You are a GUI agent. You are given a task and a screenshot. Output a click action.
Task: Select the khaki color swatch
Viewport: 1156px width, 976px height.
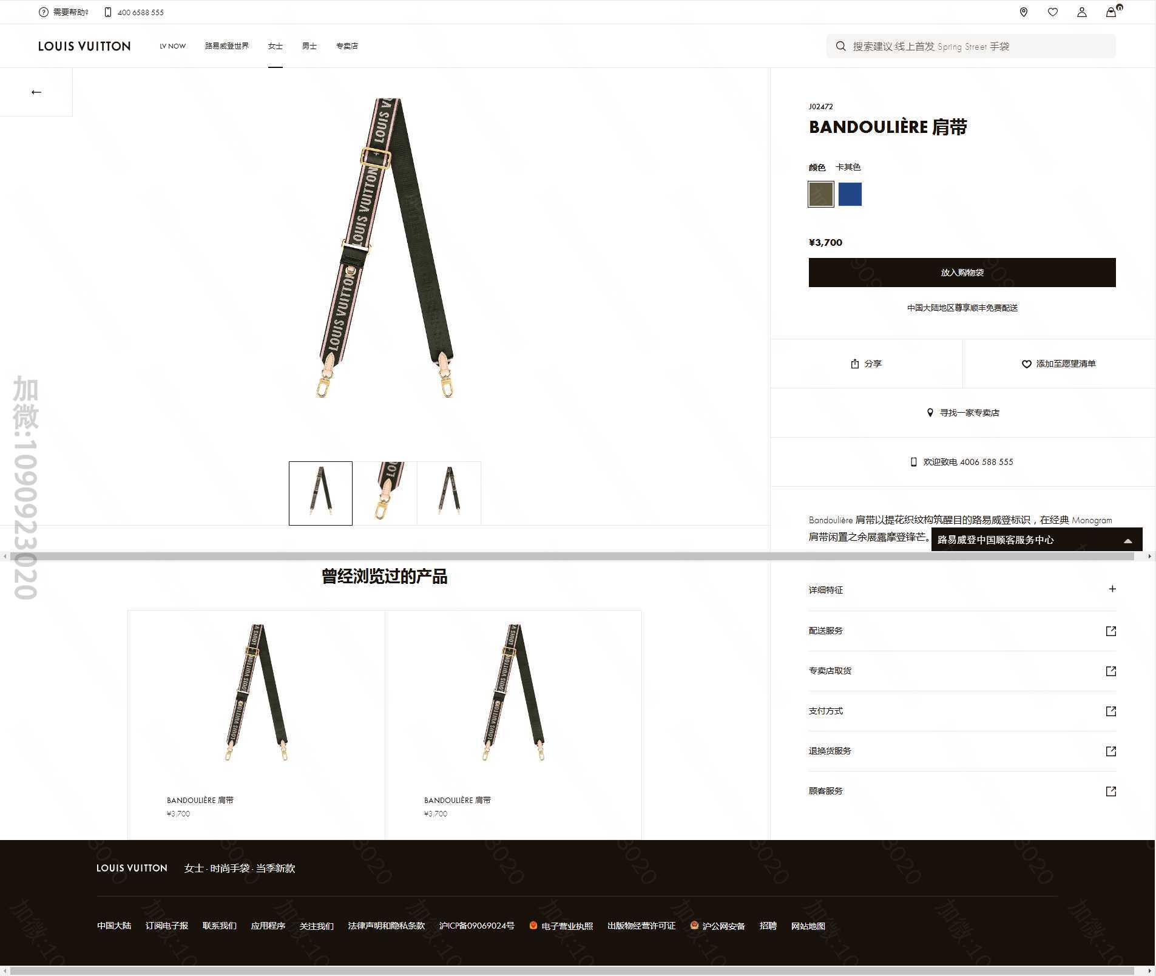point(821,194)
